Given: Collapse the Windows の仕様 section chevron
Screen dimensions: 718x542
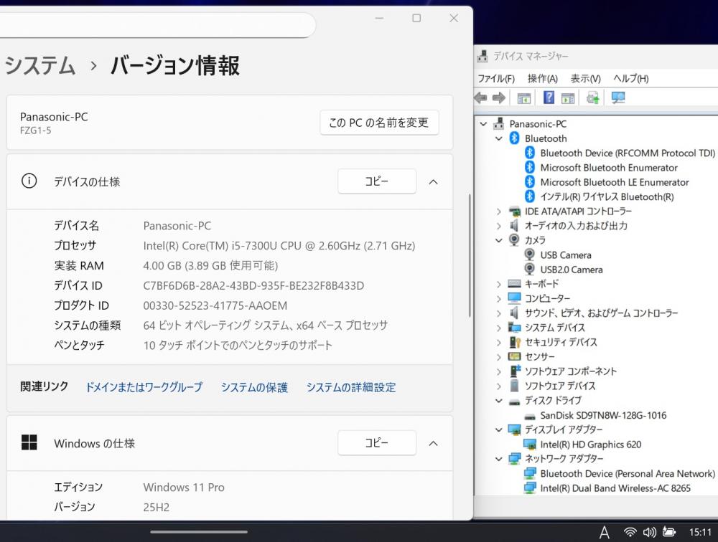Looking at the screenshot, I should point(433,443).
